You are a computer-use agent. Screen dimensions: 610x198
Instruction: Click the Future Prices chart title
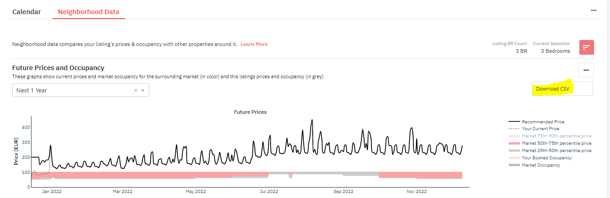coord(250,112)
